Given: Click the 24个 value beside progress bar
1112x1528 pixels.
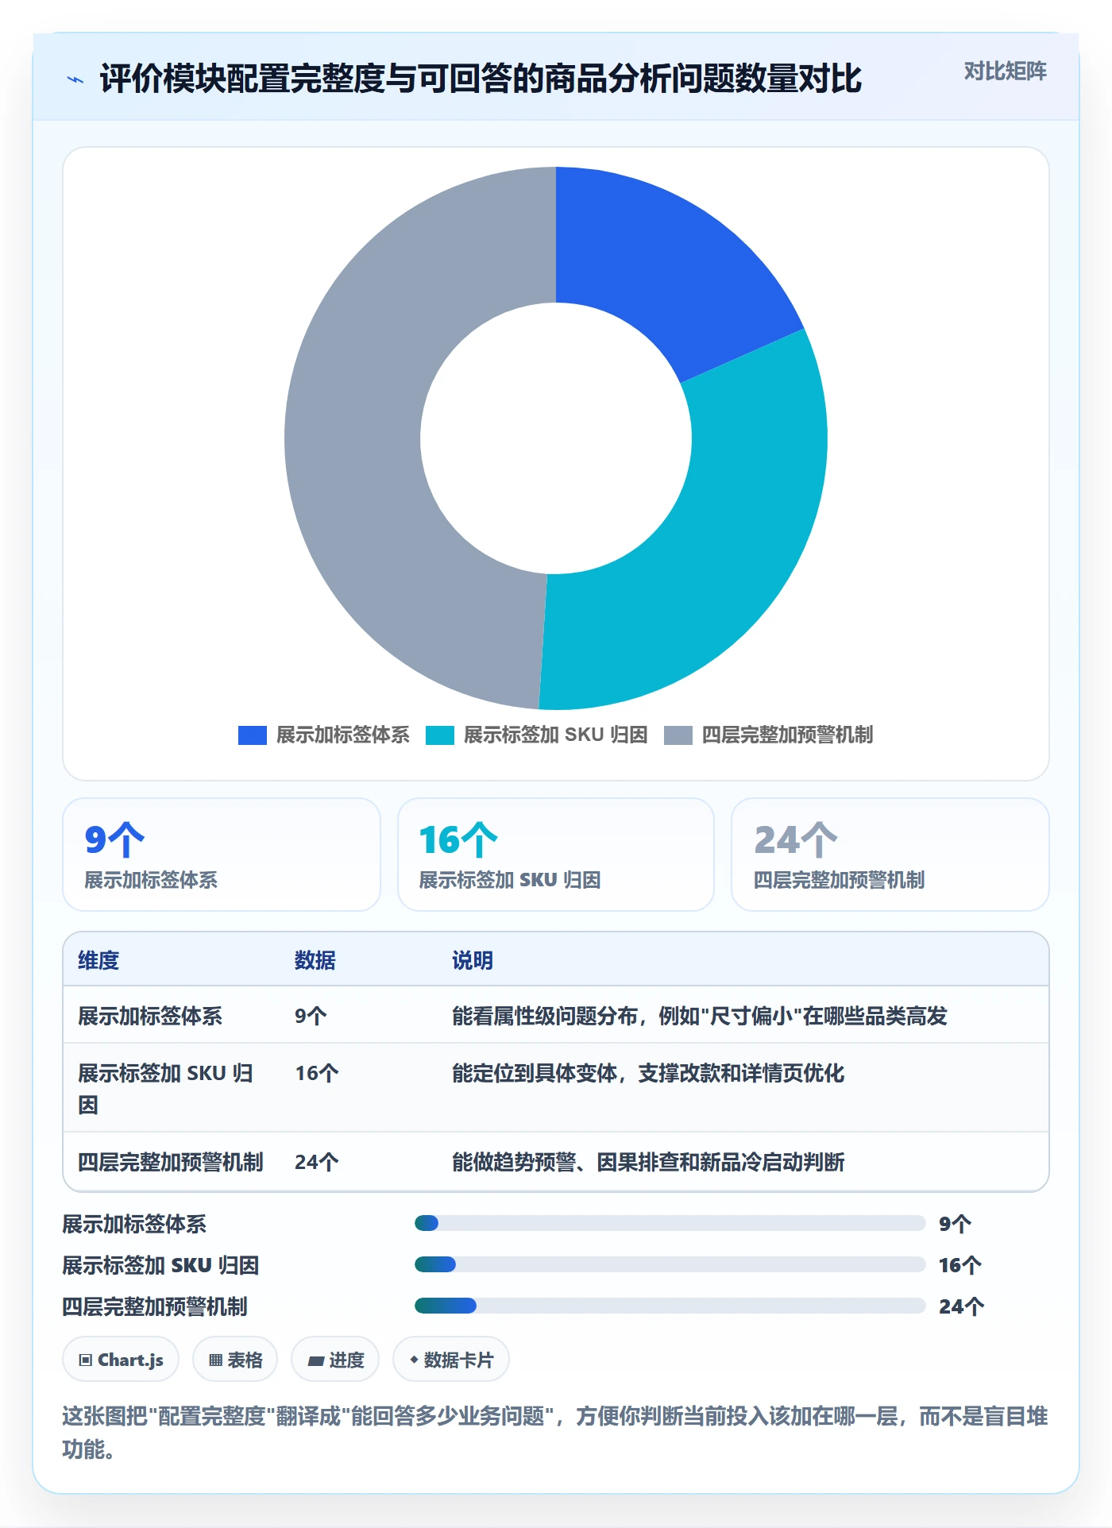Looking at the screenshot, I should pos(961,1306).
